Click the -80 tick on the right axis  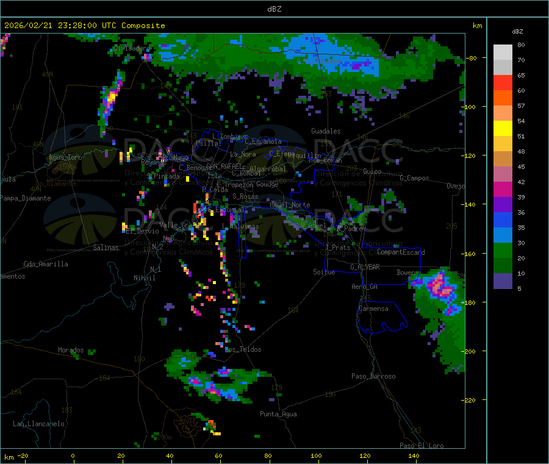[472, 58]
